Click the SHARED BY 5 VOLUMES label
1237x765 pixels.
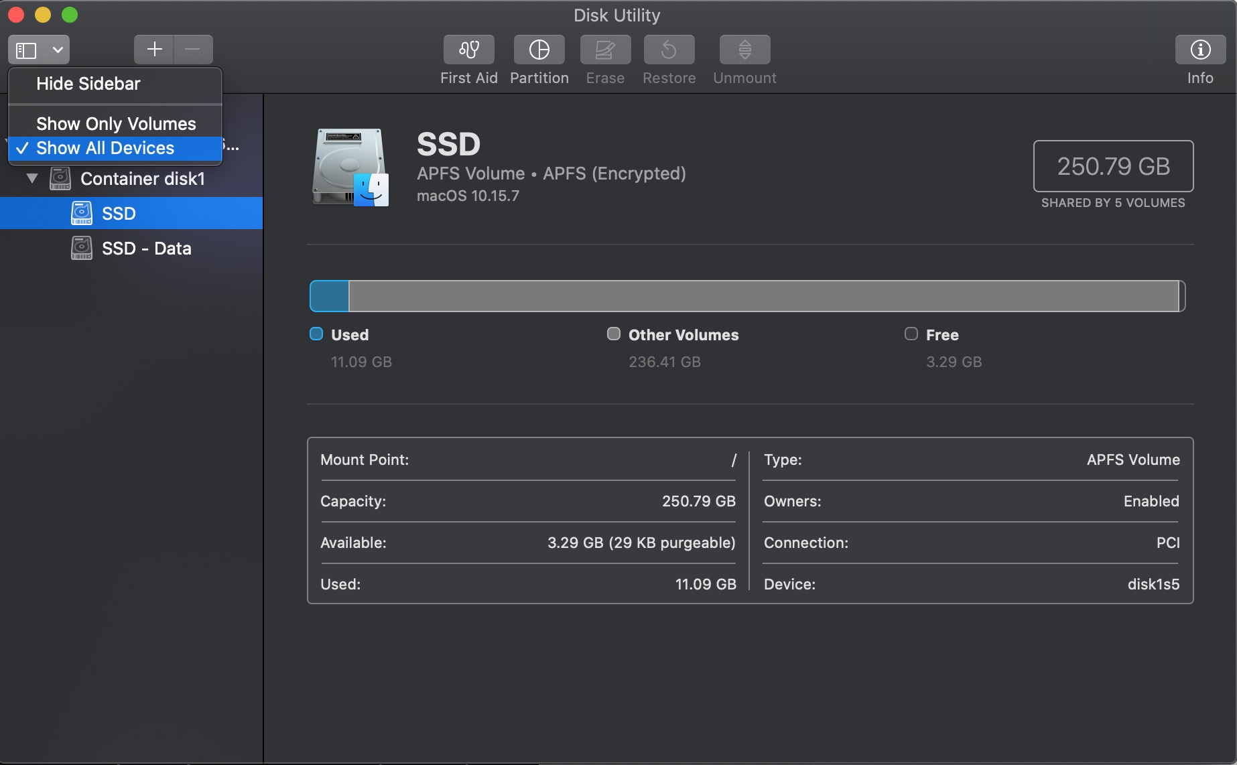click(1113, 203)
